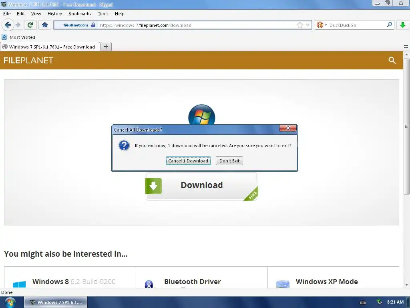Show the tab groups grid icon
Image resolution: width=410 pixels, height=308 pixels.
406,47
